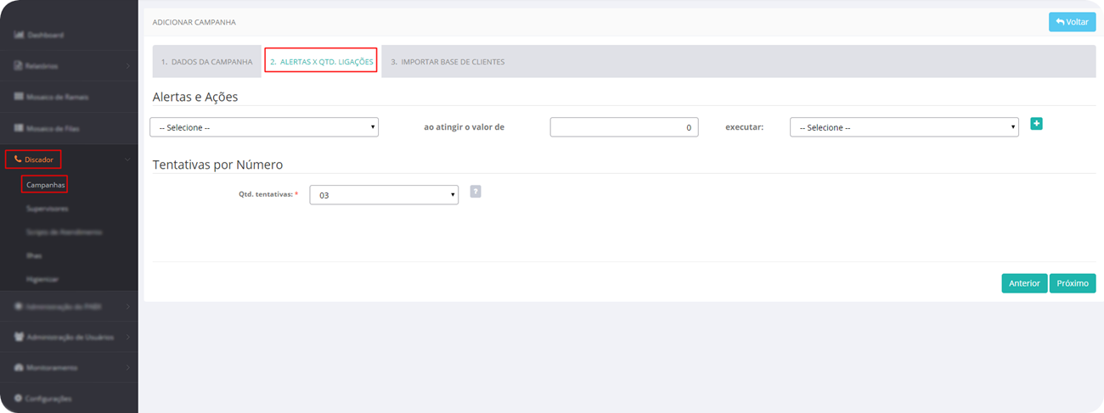
Task: Collapse the Discador menu chevron
Action: 127,159
